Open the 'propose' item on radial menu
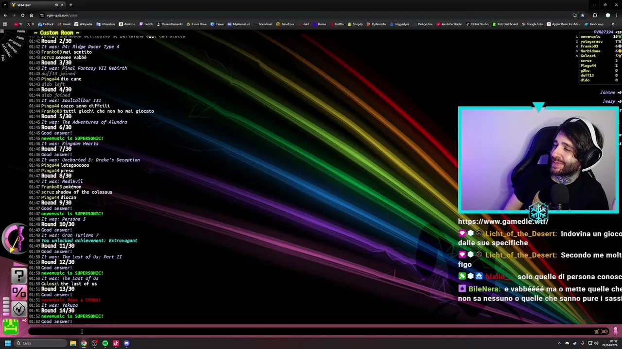This screenshot has width=622, height=349. (x=15, y=43)
